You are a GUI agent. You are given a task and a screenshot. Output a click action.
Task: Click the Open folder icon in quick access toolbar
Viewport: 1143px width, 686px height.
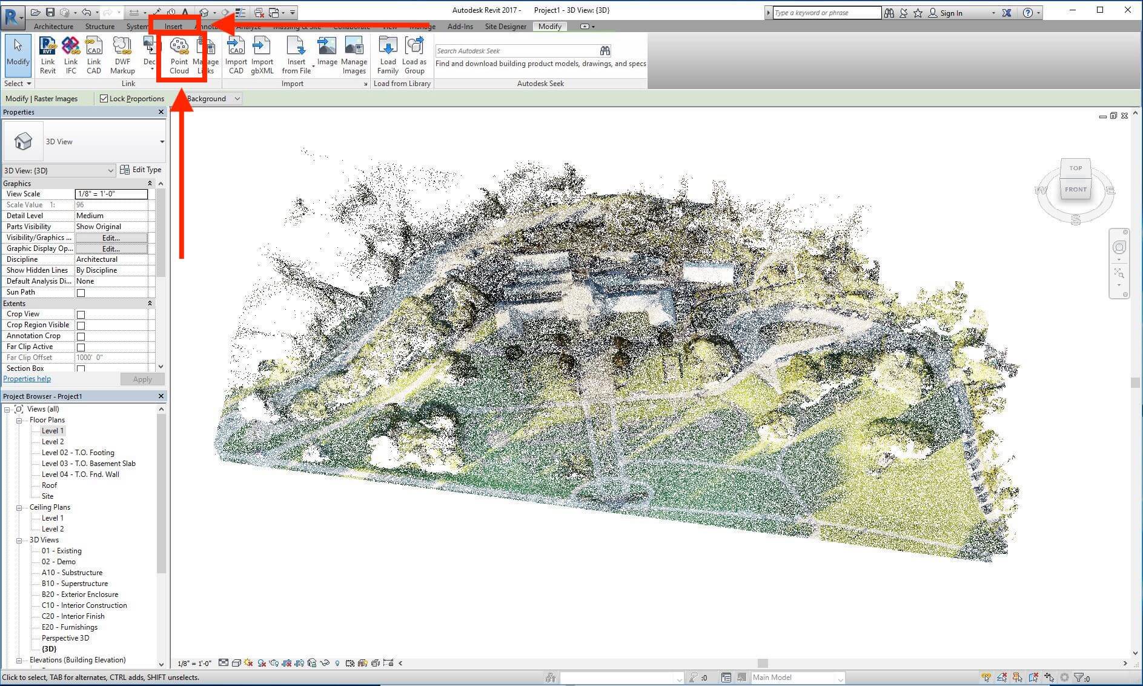(x=36, y=12)
